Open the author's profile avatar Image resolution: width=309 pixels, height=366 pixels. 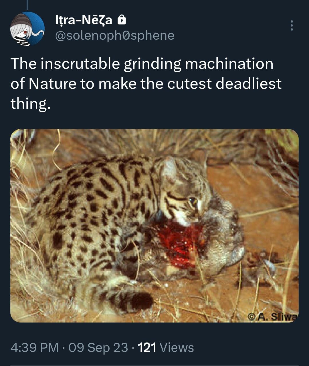pyautogui.click(x=27, y=29)
